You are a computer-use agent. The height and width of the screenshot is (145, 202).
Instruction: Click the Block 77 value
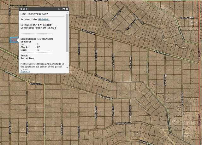(x=38, y=47)
